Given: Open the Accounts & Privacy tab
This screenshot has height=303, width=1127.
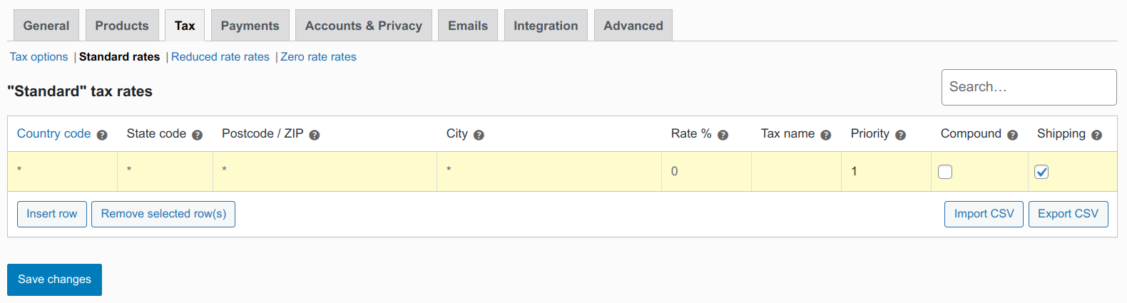Looking at the screenshot, I should [364, 26].
